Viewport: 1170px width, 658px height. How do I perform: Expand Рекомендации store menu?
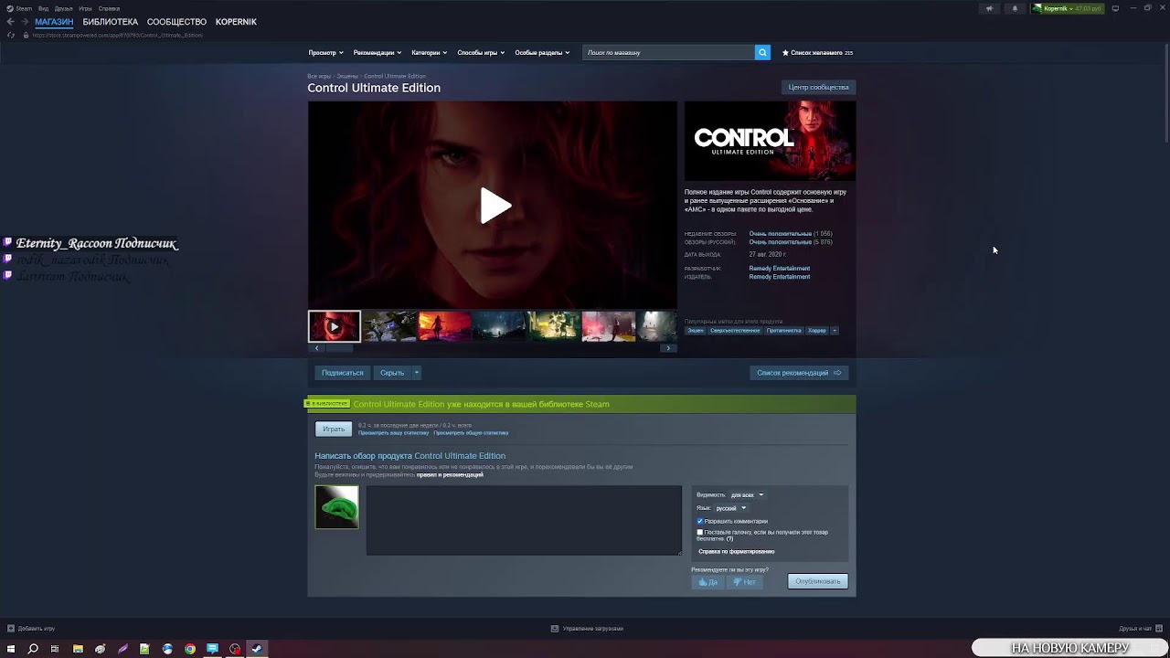pos(377,52)
